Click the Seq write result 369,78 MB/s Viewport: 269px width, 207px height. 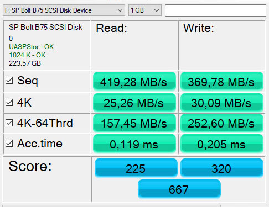222,82
